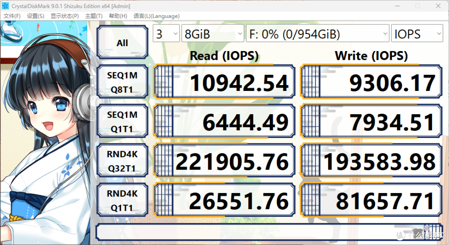Open the 主题(T) menu
The width and height of the screenshot is (449, 245).
(x=94, y=16)
